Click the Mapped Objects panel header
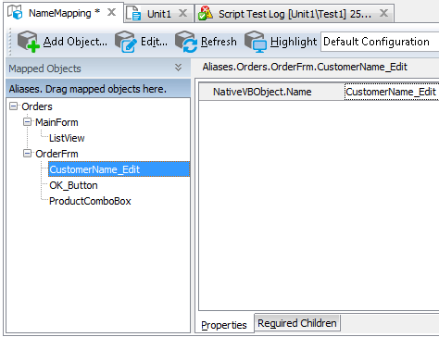 click(x=98, y=69)
